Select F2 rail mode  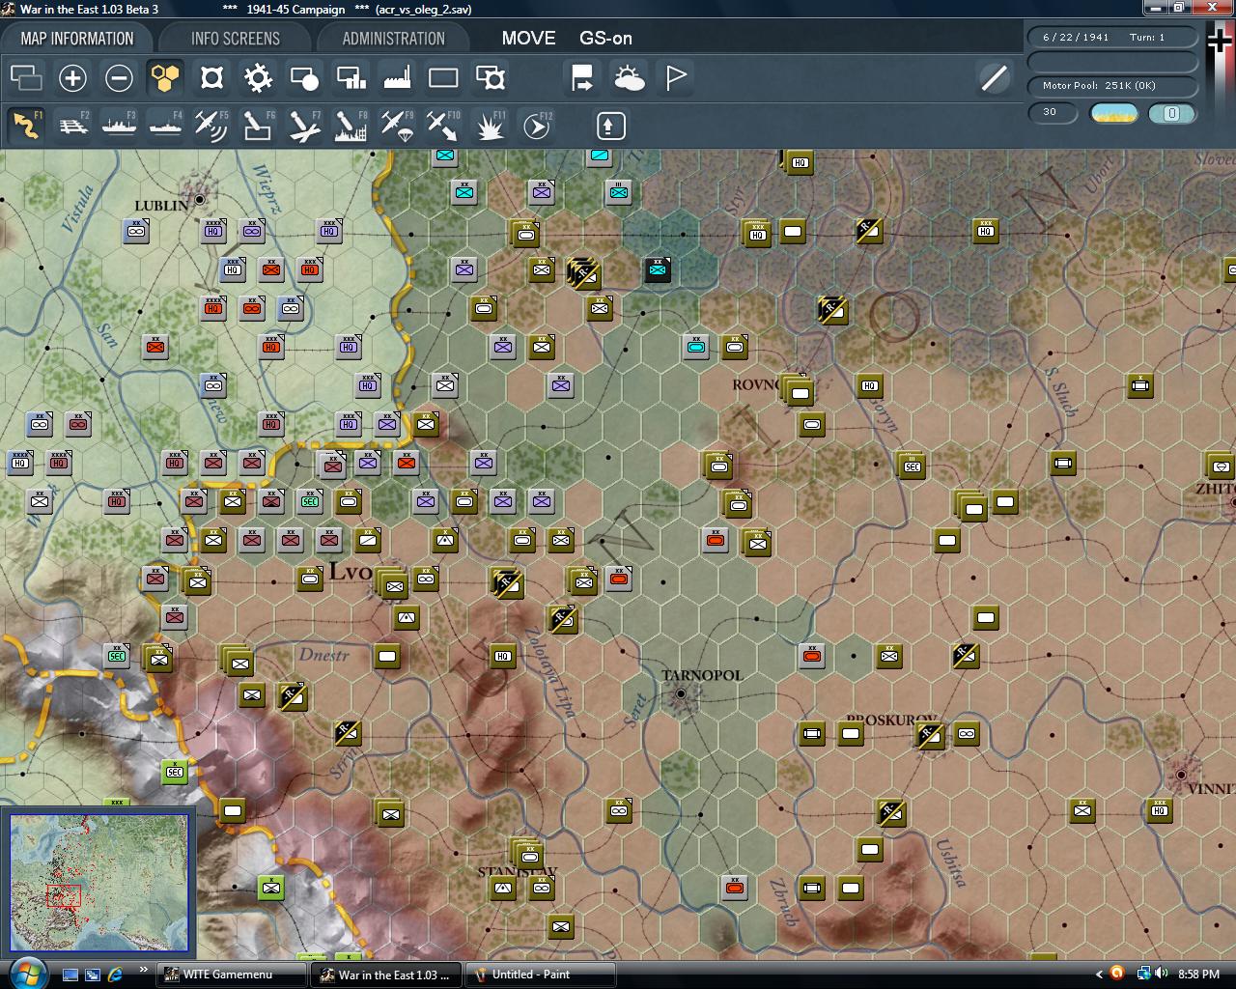(73, 126)
